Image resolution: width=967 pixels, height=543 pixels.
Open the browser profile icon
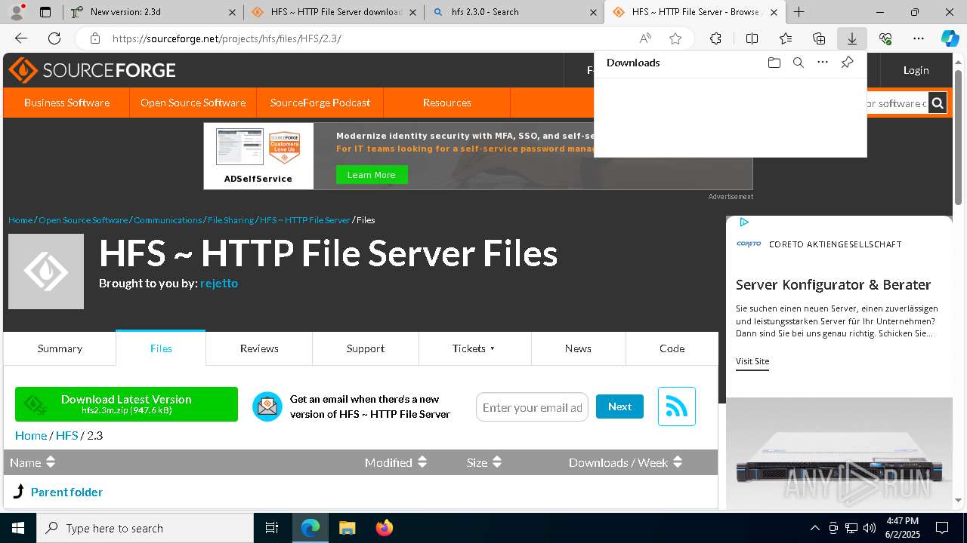click(18, 11)
